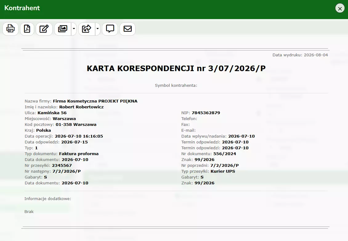Select shipment number 2345567
Viewport: 348px width, 241px height.
click(62, 165)
